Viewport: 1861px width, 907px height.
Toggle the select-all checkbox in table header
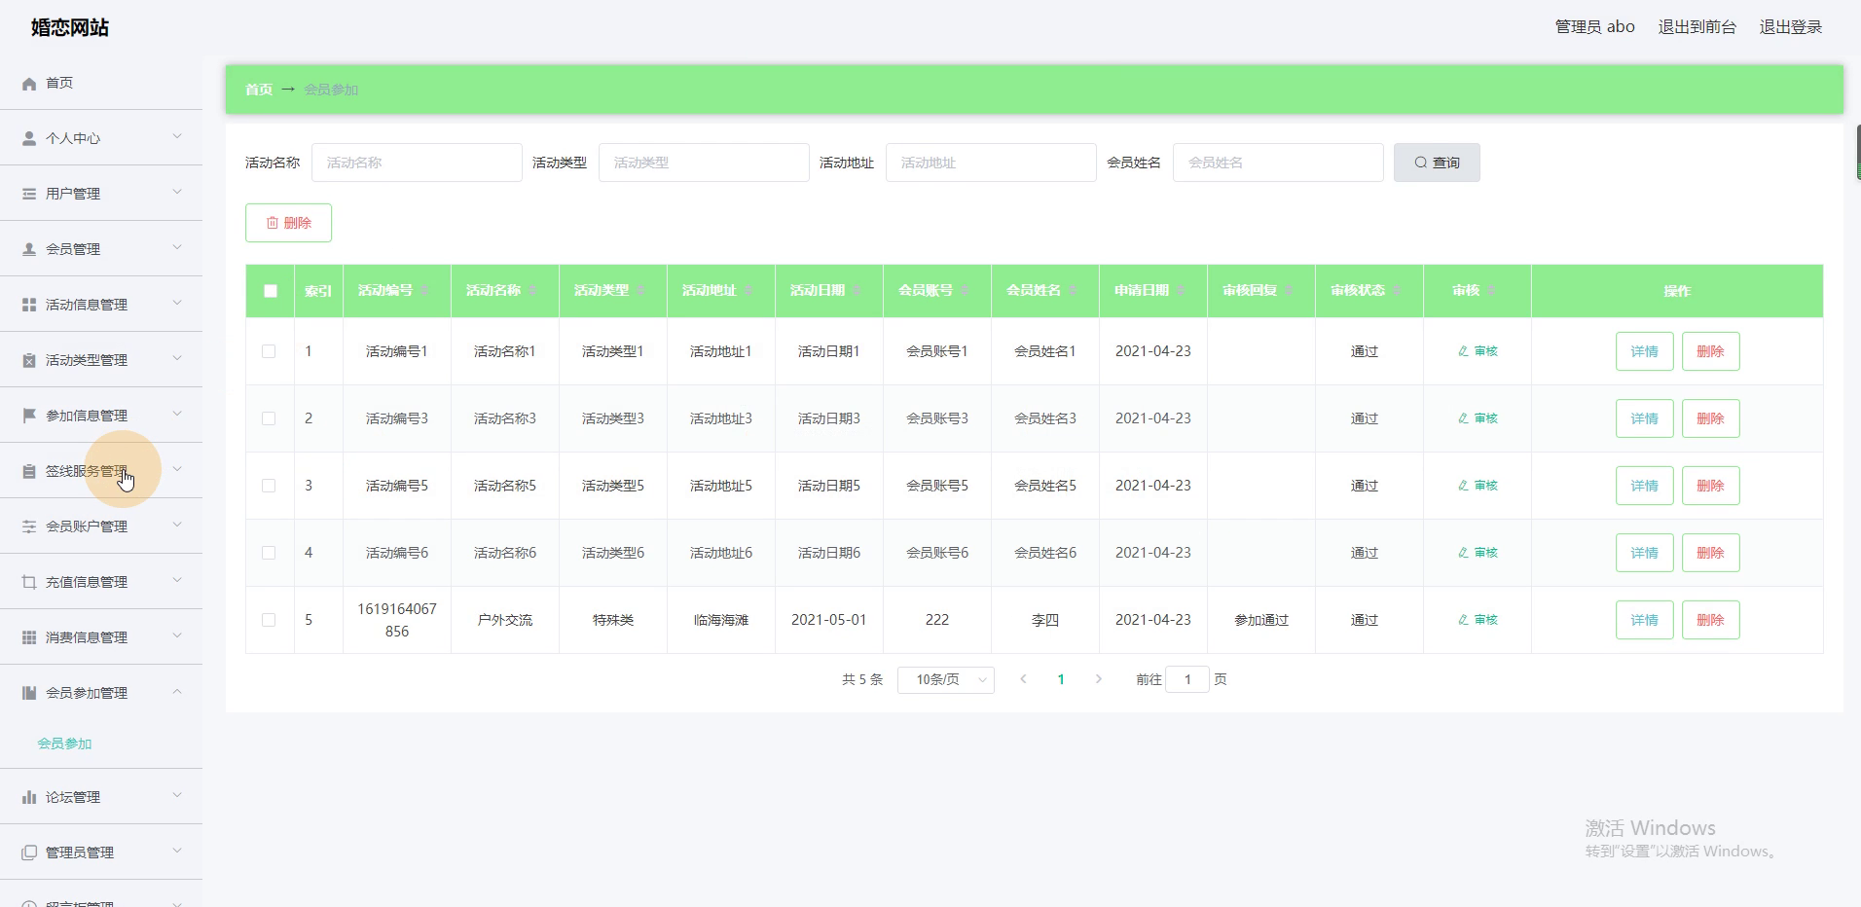pyautogui.click(x=271, y=291)
